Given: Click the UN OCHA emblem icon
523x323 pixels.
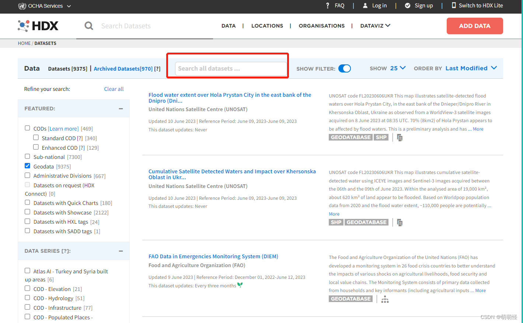Looking at the screenshot, I should 22,6.
